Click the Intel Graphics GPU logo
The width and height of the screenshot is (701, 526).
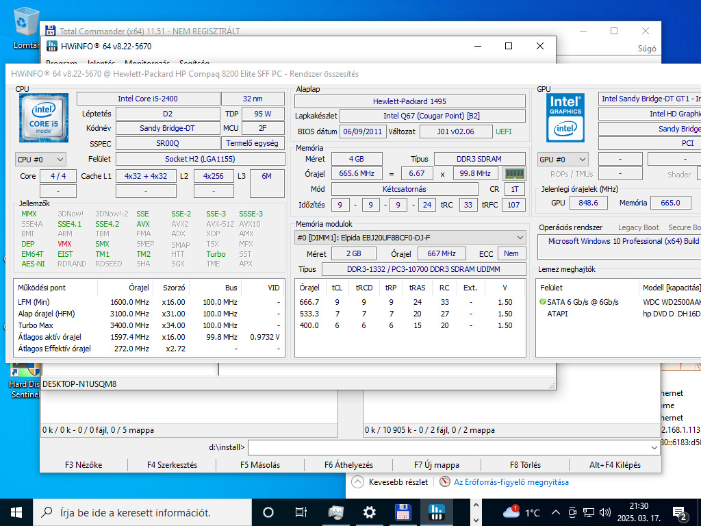(565, 118)
